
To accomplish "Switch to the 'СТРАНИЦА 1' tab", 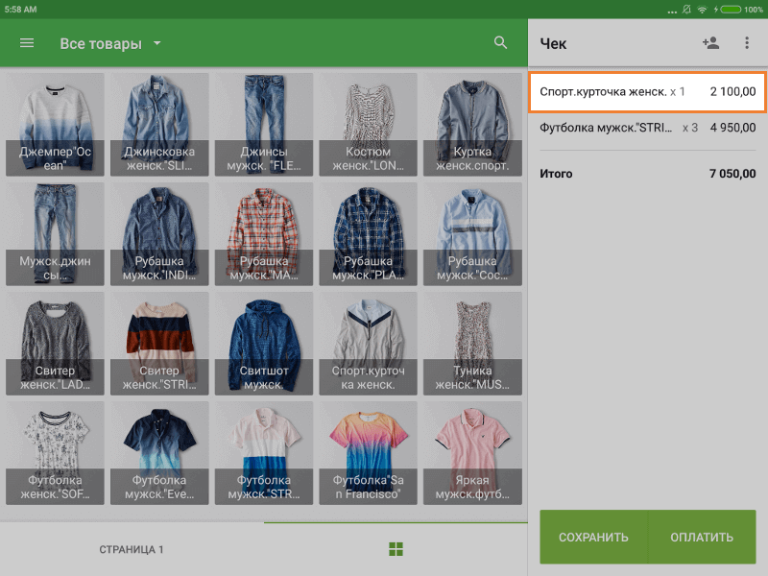I will click(132, 549).
